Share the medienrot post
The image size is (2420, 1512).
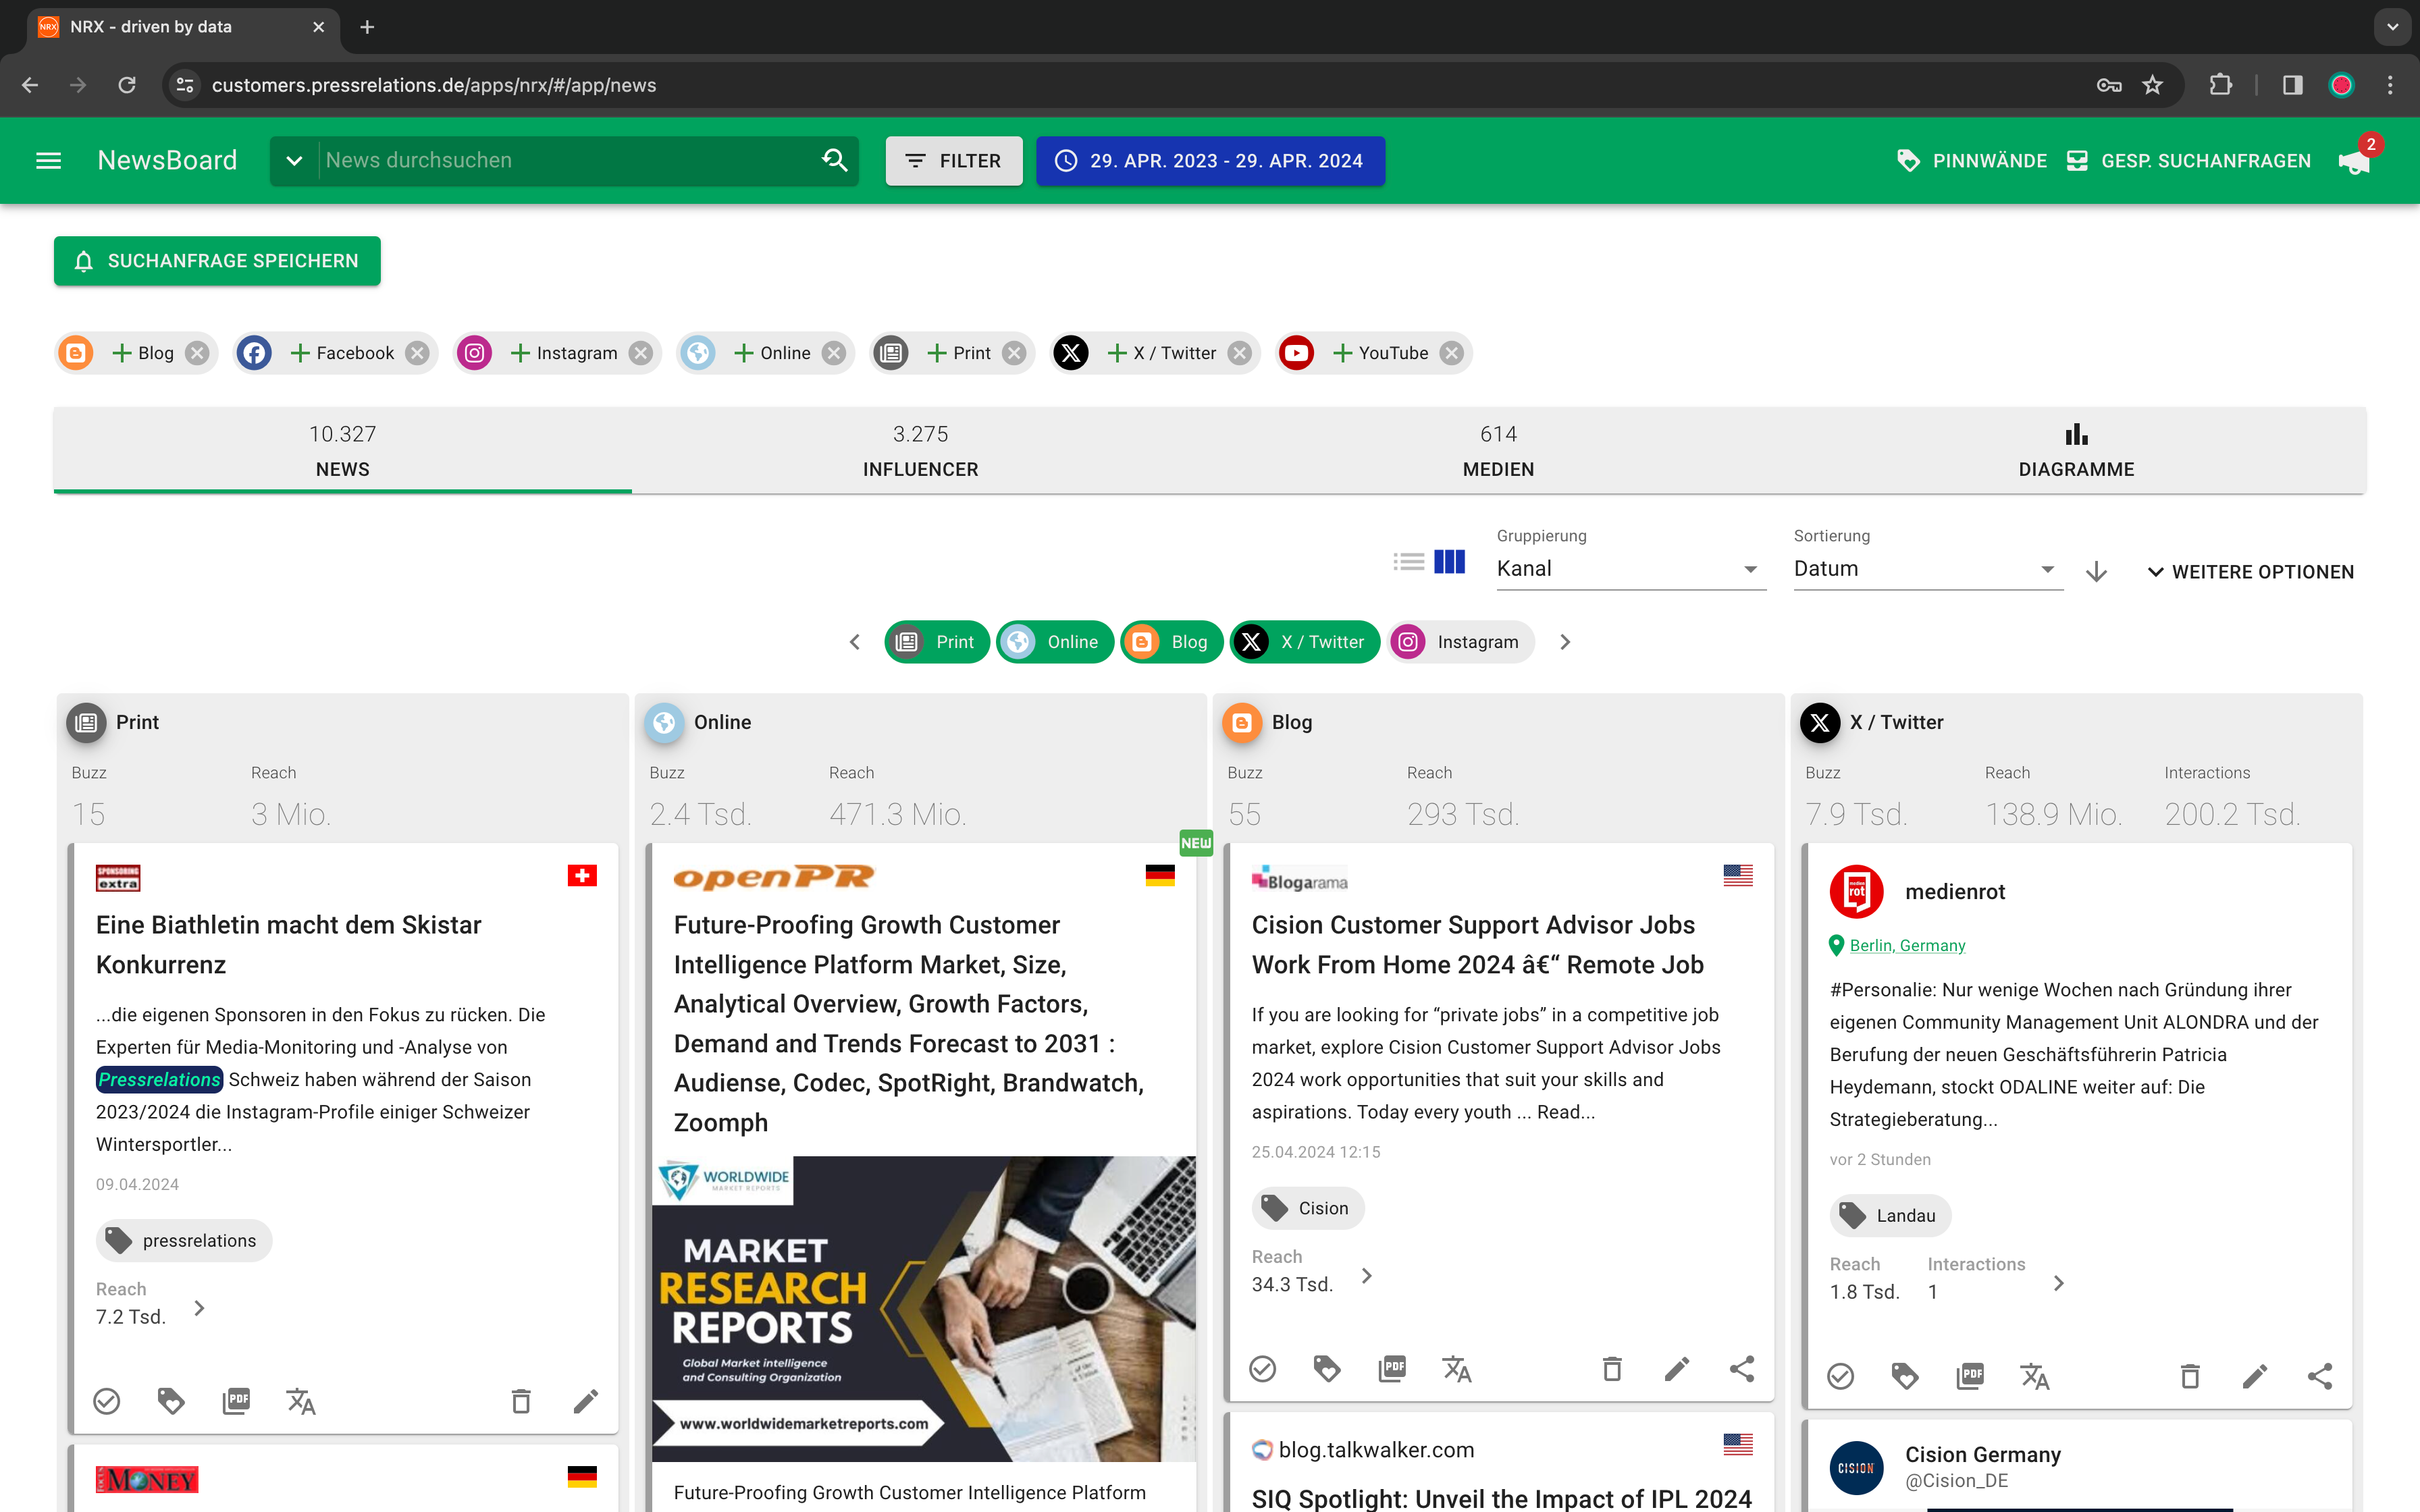[x=2322, y=1375]
